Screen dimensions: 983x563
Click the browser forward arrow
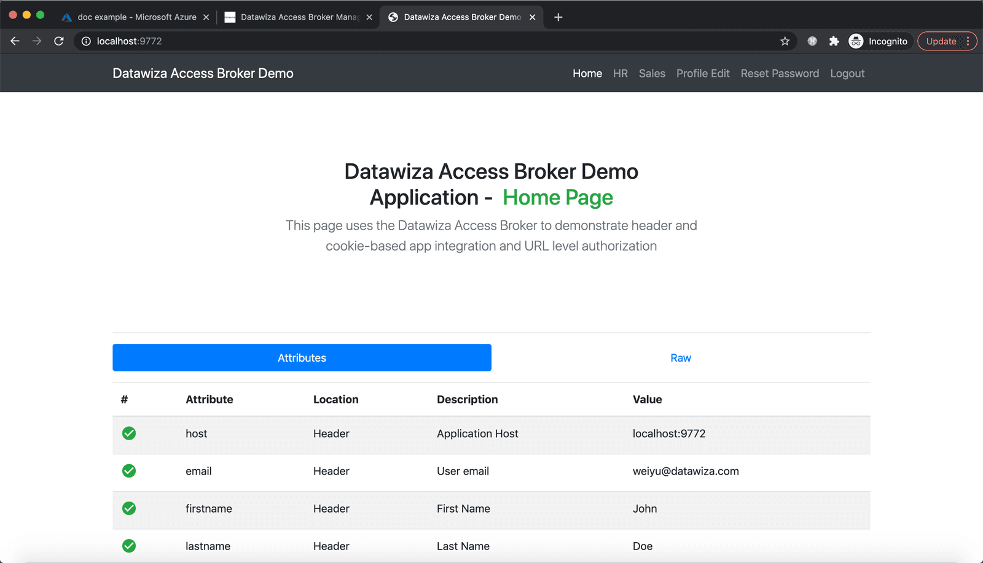coord(37,41)
